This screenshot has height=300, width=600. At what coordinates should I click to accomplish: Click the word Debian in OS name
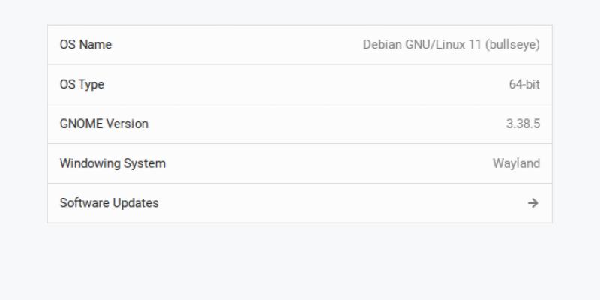(x=382, y=45)
